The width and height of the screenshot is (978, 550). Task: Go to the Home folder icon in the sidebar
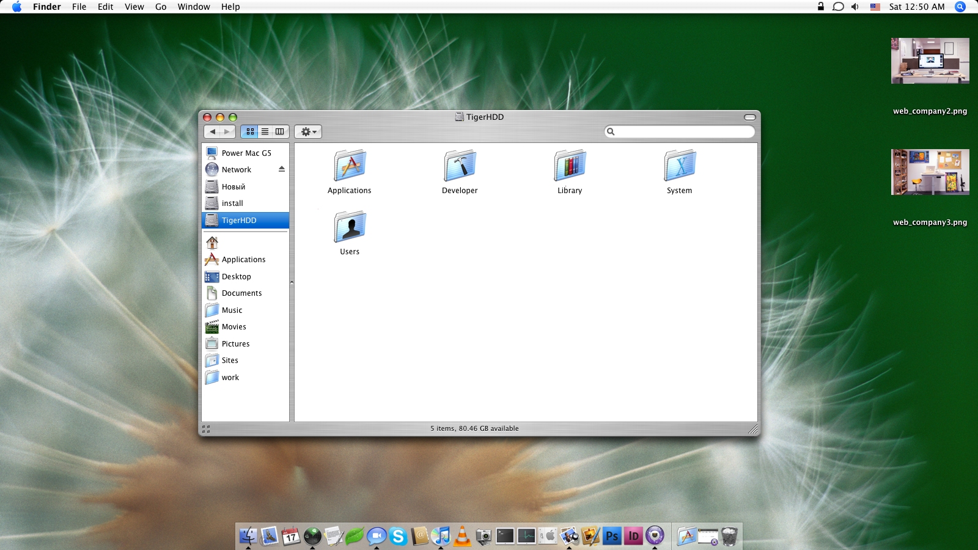point(212,243)
